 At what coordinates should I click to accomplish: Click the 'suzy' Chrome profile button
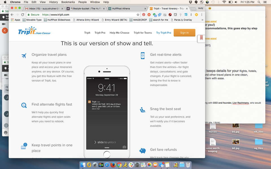[x=201, y=8]
